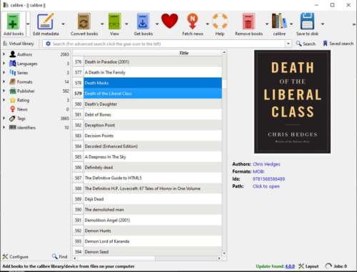The height and width of the screenshot is (272, 357).
Task: Open Fetch news dropdown arrow
Action: 207,24
